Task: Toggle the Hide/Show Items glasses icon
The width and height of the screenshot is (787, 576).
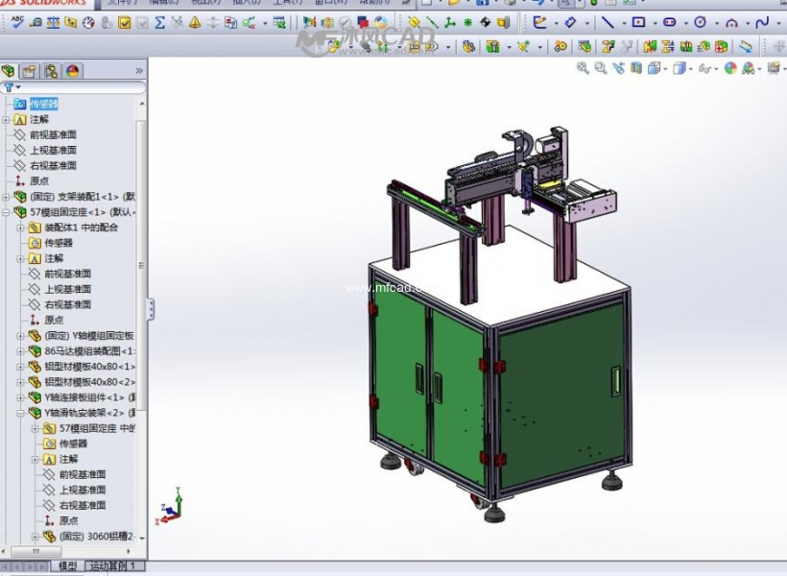Action: point(704,68)
